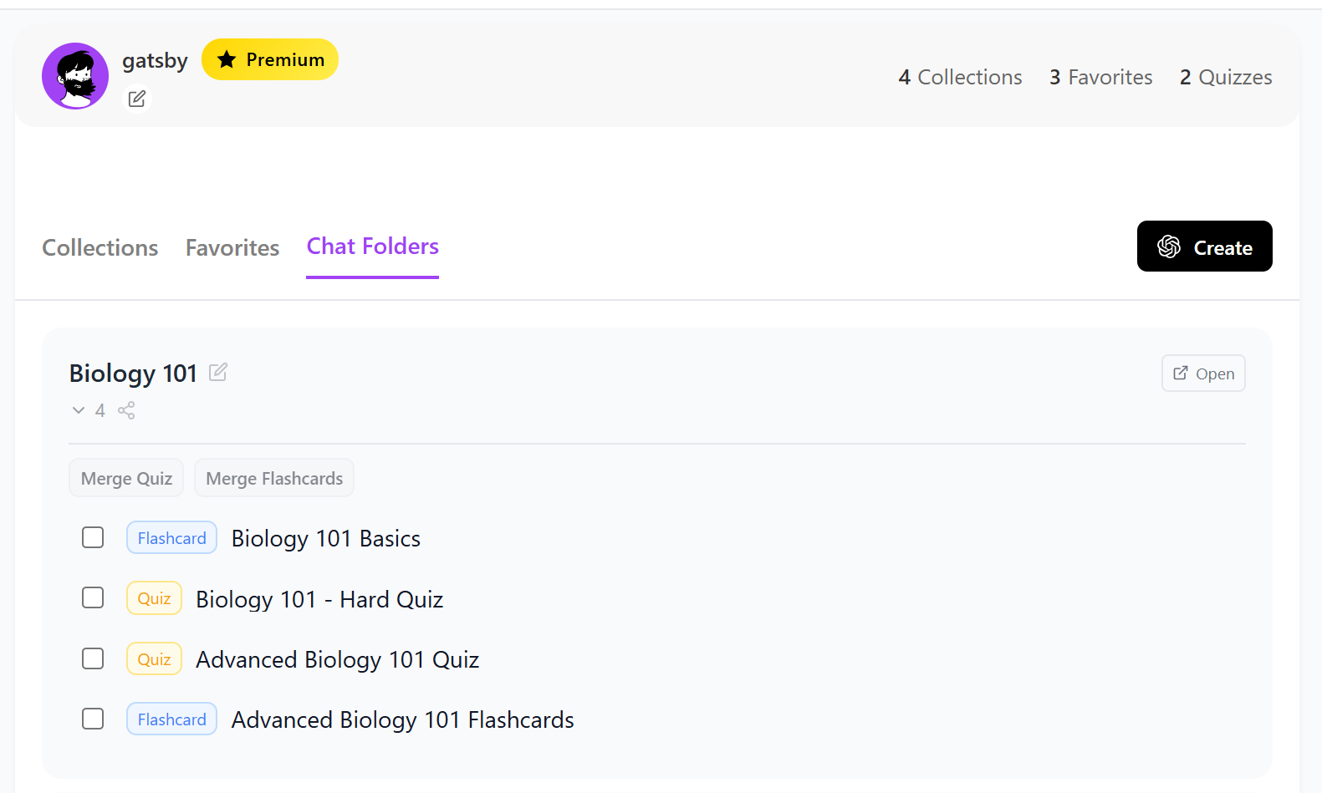
Task: Select the Chat Folders tab
Action: tap(373, 247)
